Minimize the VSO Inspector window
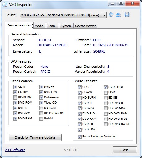The width and height of the screenshot is (142, 158). click(113, 3)
